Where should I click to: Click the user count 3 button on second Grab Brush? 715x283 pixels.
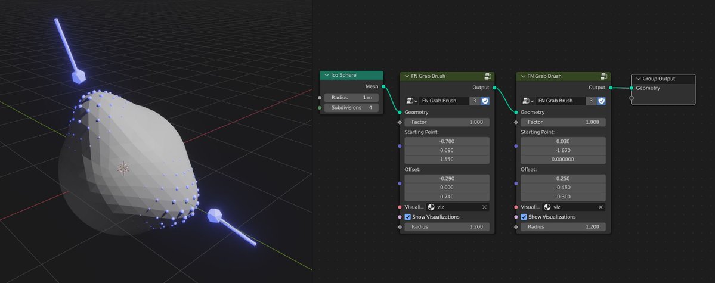tap(590, 101)
